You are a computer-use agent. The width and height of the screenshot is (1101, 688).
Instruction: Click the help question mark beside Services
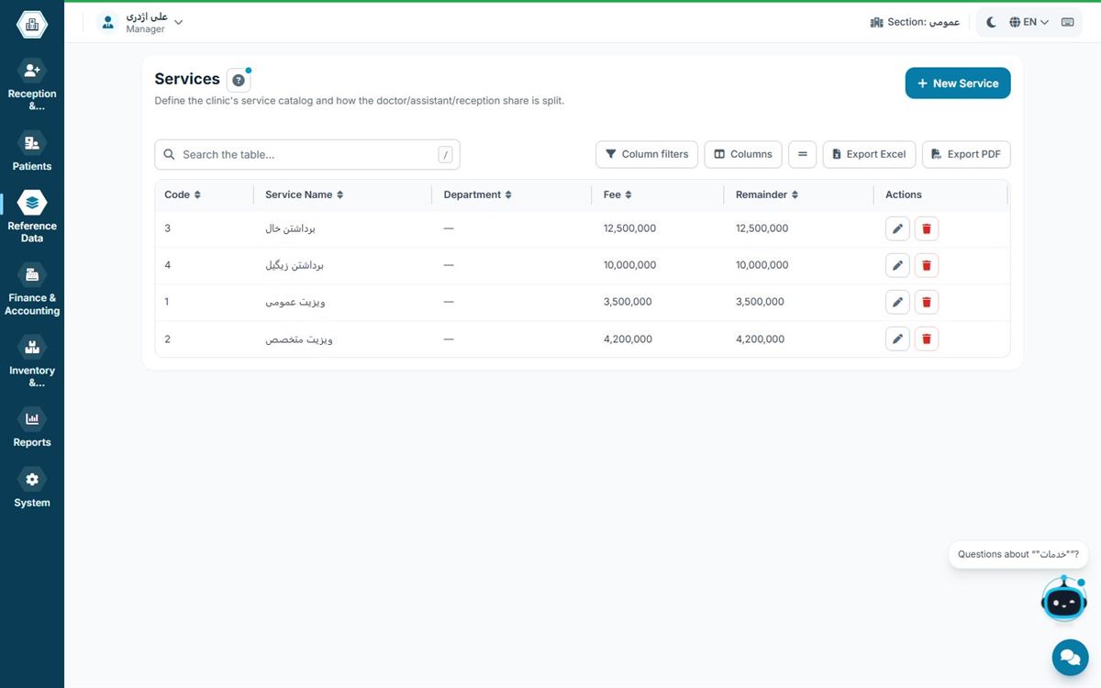[239, 80]
